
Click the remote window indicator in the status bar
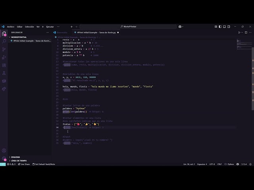click(3, 164)
